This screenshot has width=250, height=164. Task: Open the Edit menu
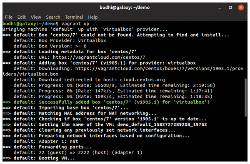click(x=22, y=17)
